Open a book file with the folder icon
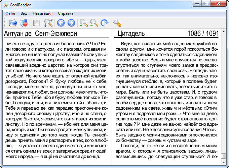Viewport: 229px width, 168px height. point(13,23)
